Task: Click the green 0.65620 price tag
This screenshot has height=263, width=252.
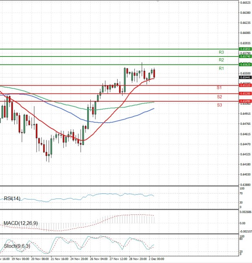Action: coord(245,64)
